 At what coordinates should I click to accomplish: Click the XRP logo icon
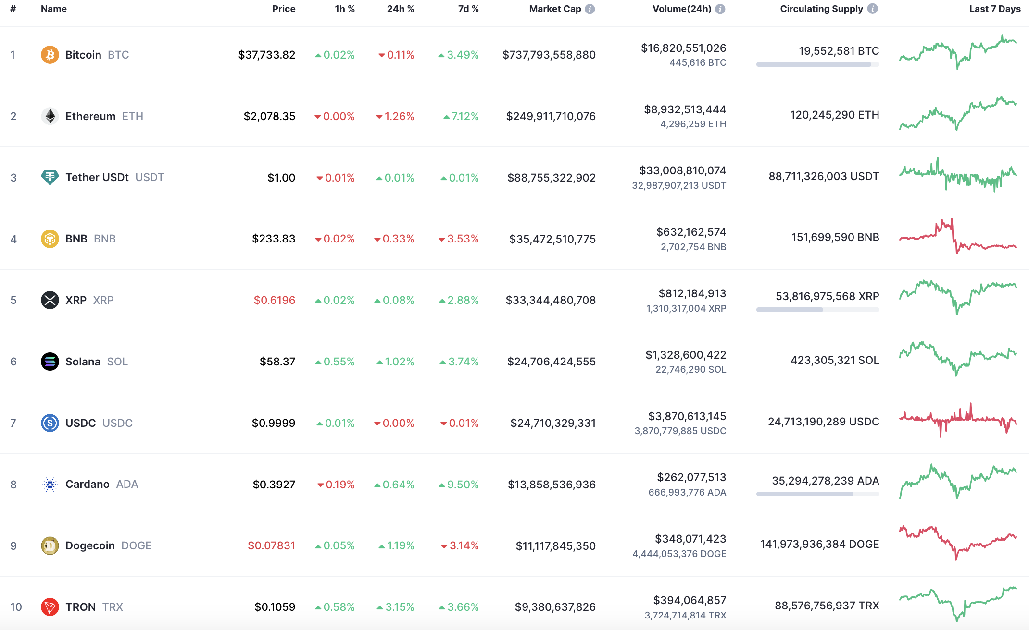coord(50,300)
